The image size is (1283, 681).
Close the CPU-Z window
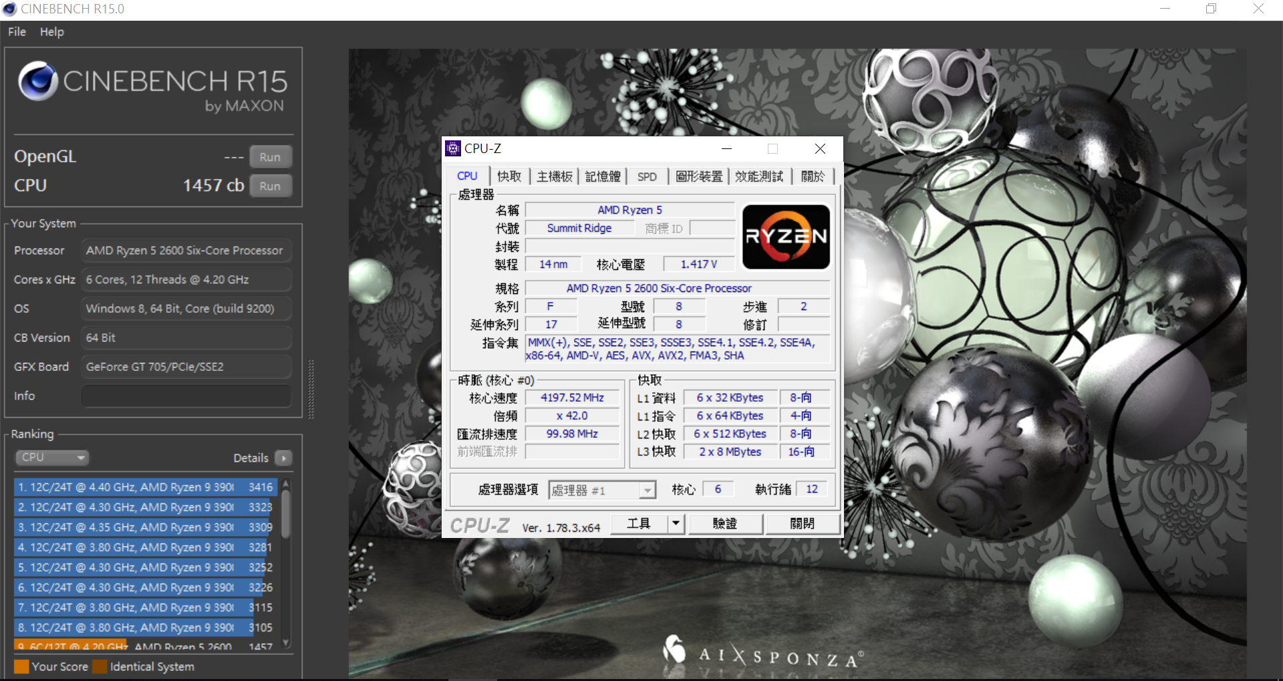coord(820,148)
